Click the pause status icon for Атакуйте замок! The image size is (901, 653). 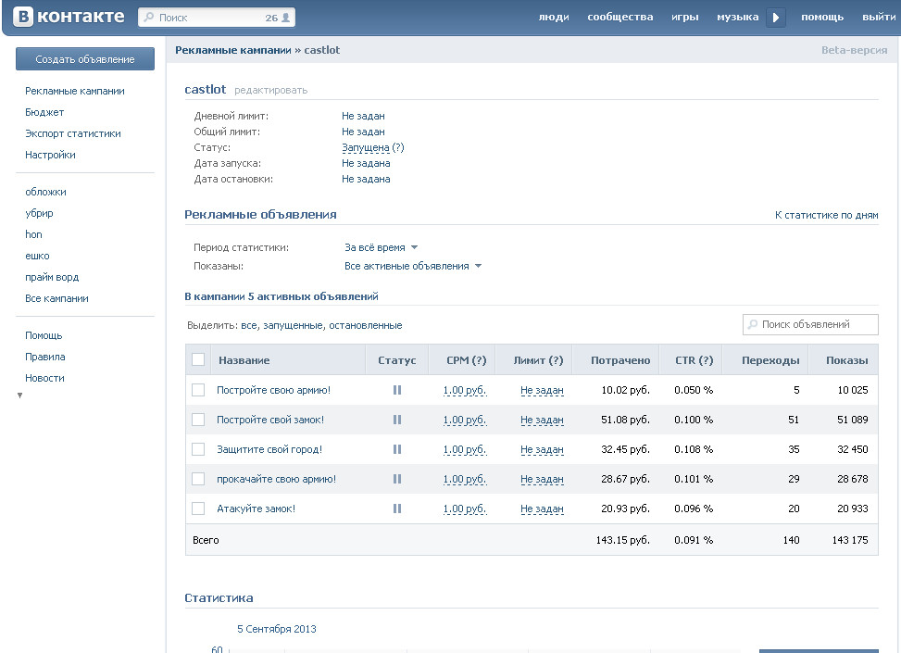[x=397, y=509]
